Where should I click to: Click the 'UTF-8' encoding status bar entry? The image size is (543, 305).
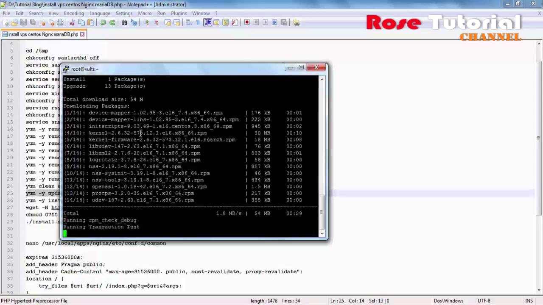click(x=484, y=301)
